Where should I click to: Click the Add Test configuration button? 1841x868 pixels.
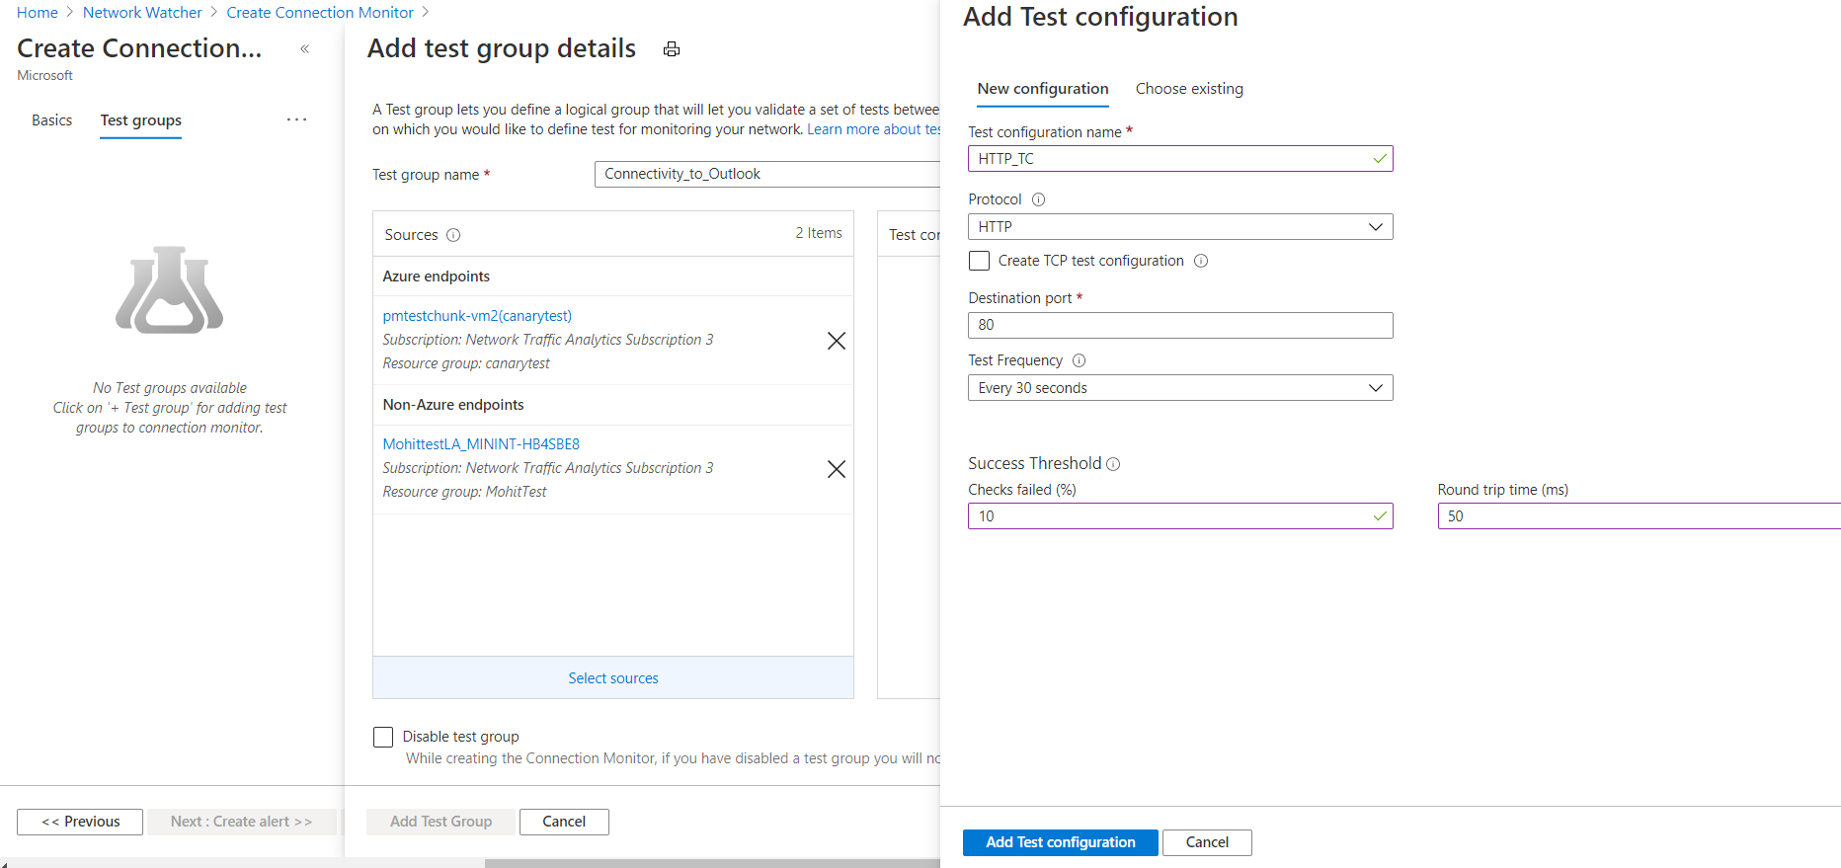click(1060, 842)
